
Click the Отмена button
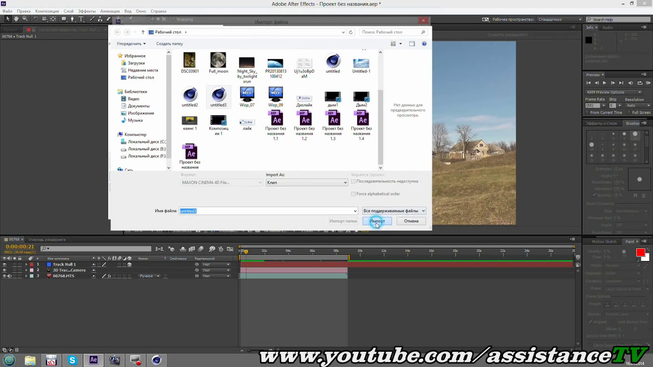coord(411,221)
